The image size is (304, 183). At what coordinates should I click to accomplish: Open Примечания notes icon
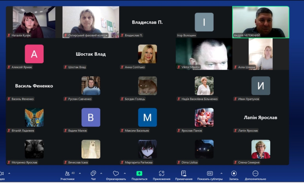(x=184, y=174)
